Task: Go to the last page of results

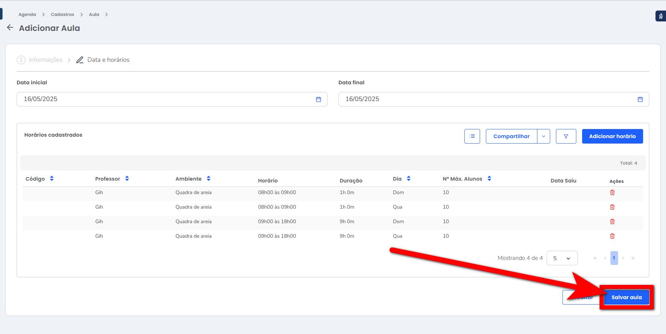Action: pos(633,258)
